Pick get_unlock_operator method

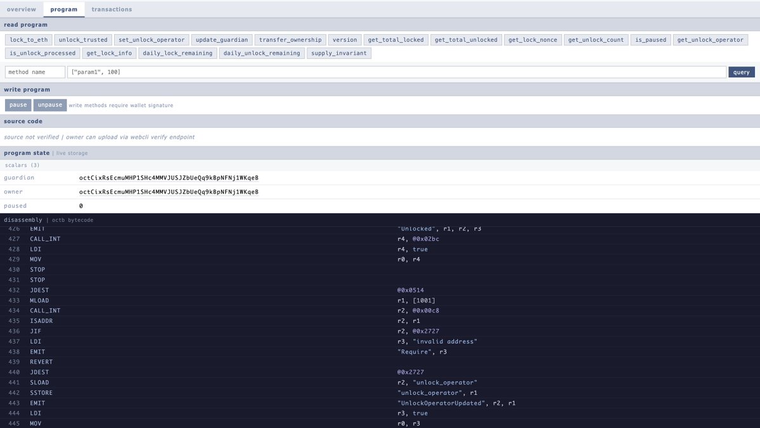pos(710,40)
